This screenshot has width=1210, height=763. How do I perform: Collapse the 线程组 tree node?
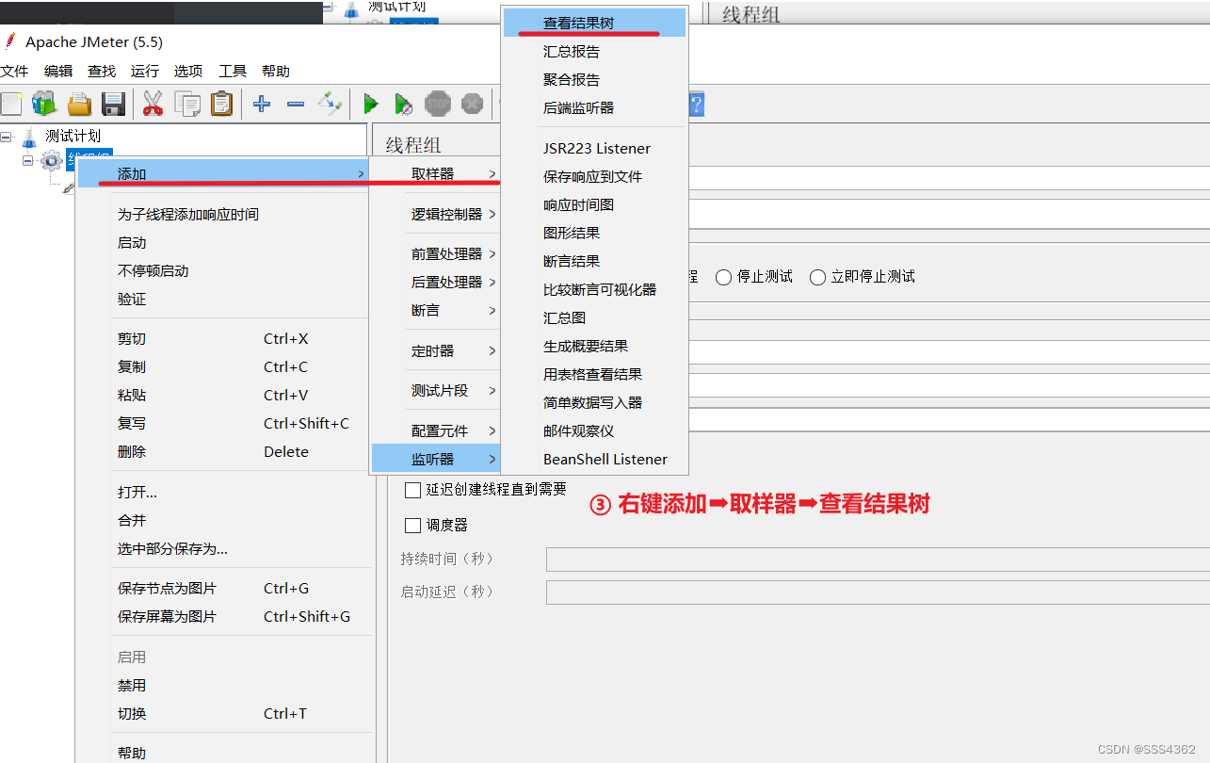click(28, 160)
